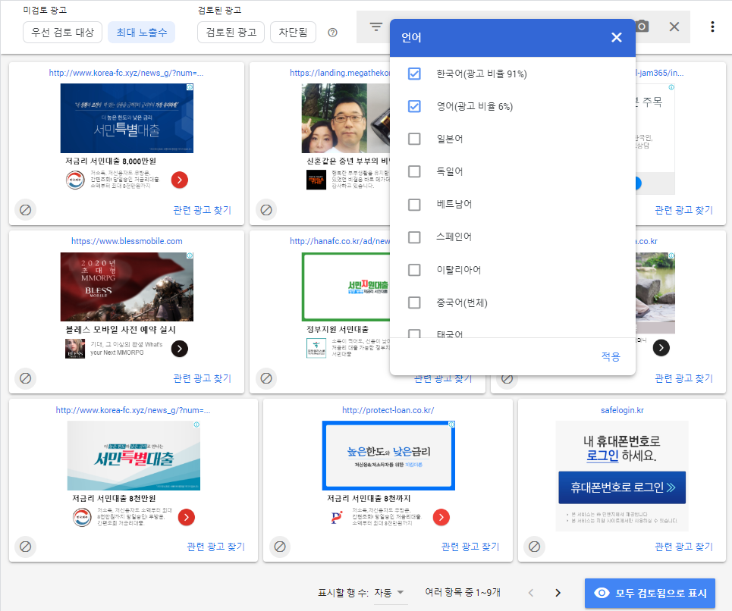
Task: Block the korea-fc 8천만원 loan ad
Action: pyautogui.click(x=26, y=547)
